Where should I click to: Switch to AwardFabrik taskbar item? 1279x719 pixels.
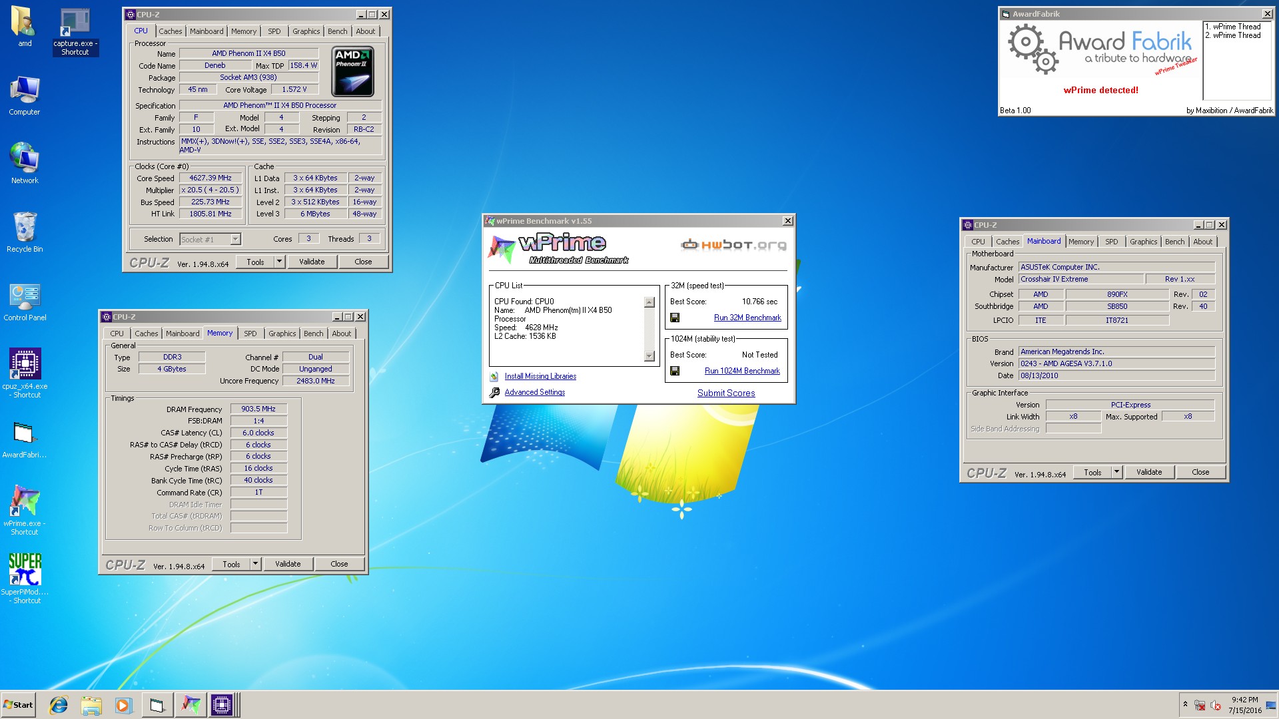[157, 705]
